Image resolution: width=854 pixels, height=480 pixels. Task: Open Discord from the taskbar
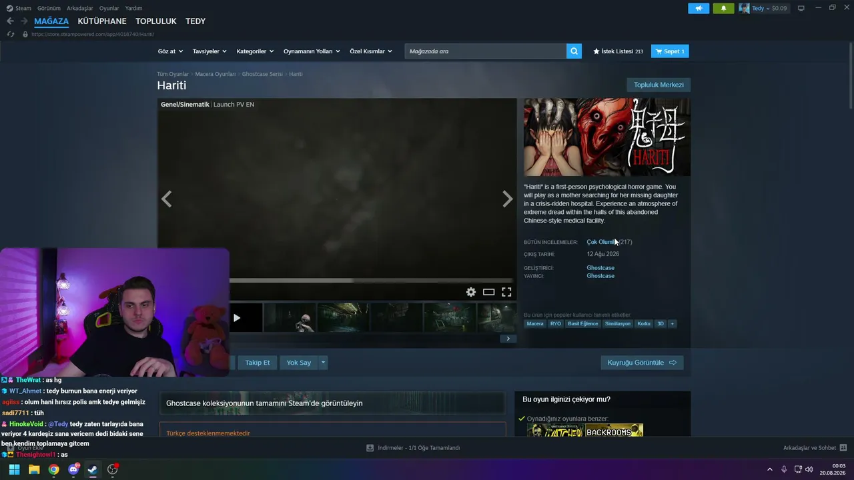click(73, 469)
